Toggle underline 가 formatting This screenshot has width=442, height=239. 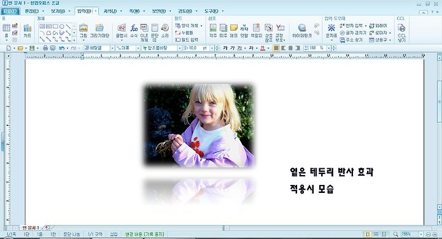[x=239, y=49]
